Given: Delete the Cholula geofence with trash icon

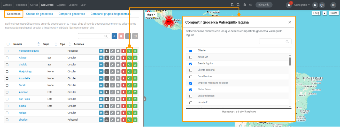Looking at the screenshot, I should click(123, 65).
